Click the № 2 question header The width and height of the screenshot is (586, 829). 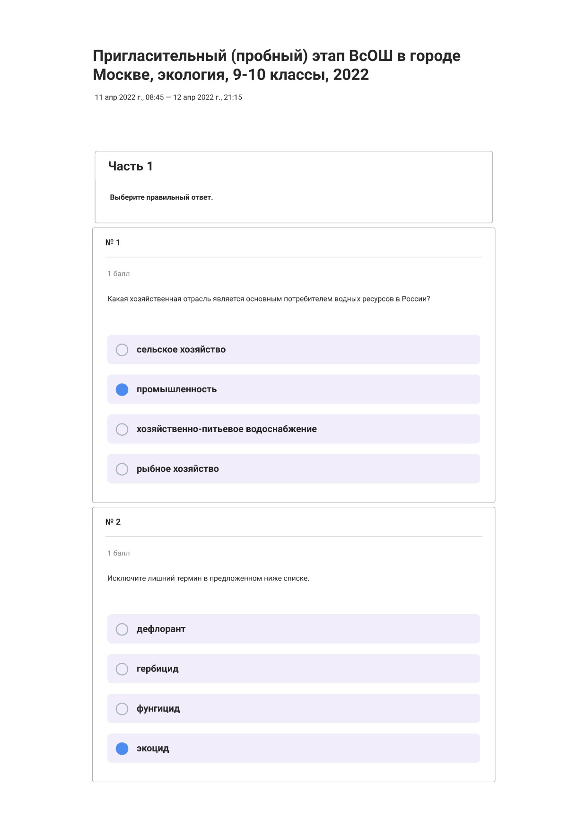click(113, 521)
